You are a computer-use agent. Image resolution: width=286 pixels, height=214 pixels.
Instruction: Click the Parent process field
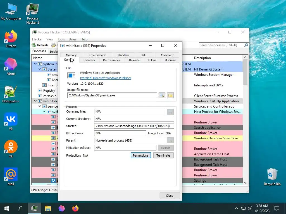click(130, 140)
